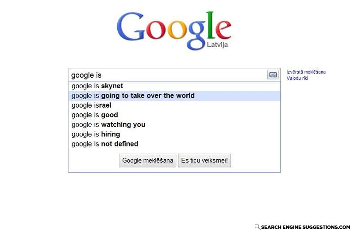Click the "Latvija" text under the logo
This screenshot has width=354, height=232.
click(217, 45)
